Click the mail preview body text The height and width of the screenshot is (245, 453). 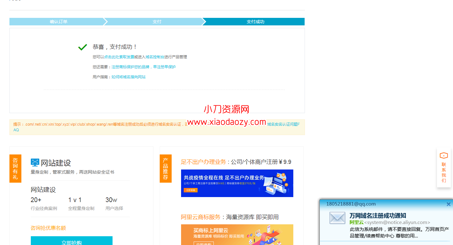[399, 232]
